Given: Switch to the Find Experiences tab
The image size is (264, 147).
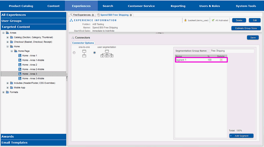Looking at the screenshot, I should 82,15.
